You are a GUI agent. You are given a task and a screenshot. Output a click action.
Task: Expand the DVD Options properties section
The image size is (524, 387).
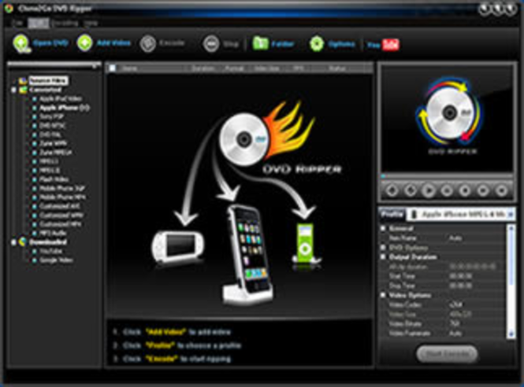pos(383,248)
